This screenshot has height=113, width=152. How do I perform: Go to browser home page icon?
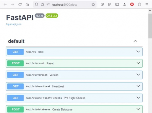point(27,5)
